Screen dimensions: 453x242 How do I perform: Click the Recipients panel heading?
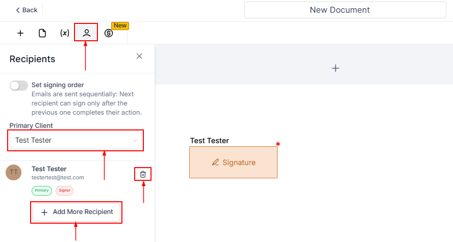point(32,59)
